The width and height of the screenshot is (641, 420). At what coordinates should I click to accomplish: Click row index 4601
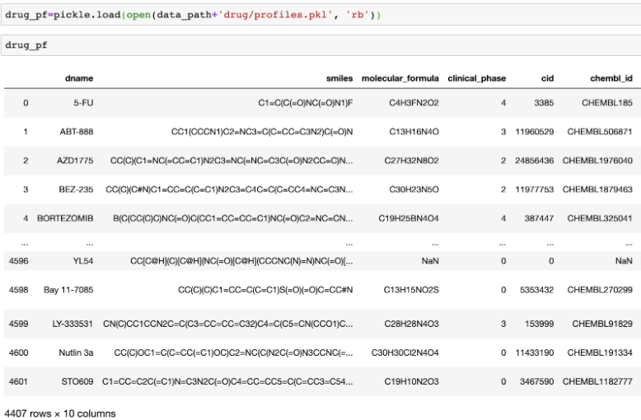(18, 381)
